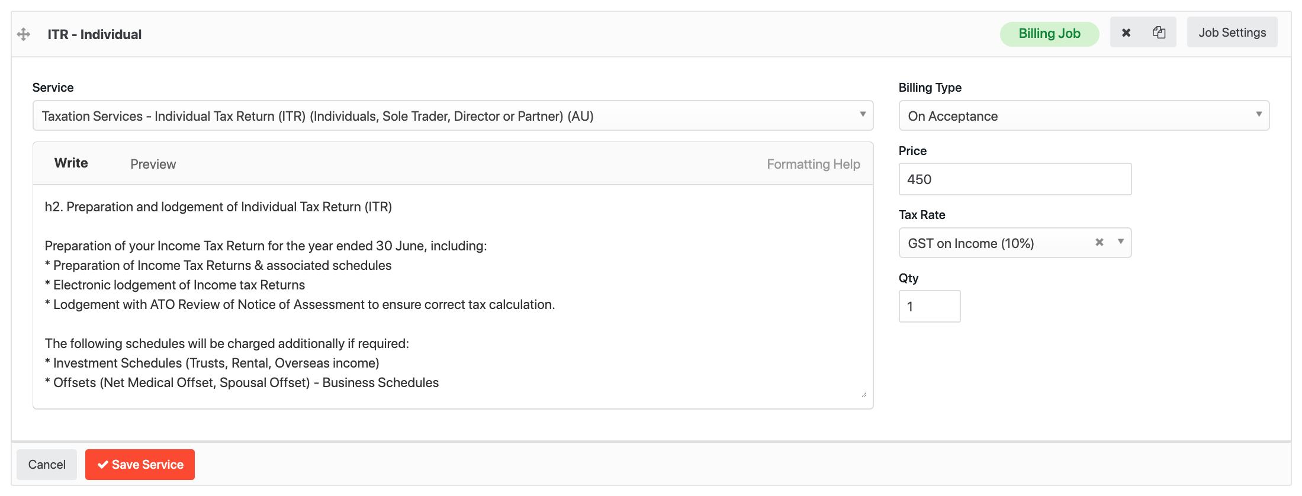Click inside the service description text area
Image resolution: width=1302 pixels, height=496 pixels.
pyautogui.click(x=453, y=296)
